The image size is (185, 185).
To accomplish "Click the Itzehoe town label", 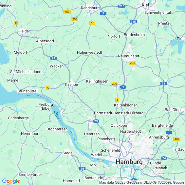I will click(x=71, y=84).
